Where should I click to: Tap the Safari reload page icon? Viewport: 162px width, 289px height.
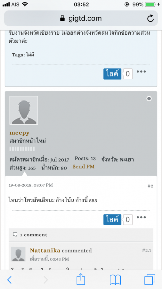[x=150, y=18]
